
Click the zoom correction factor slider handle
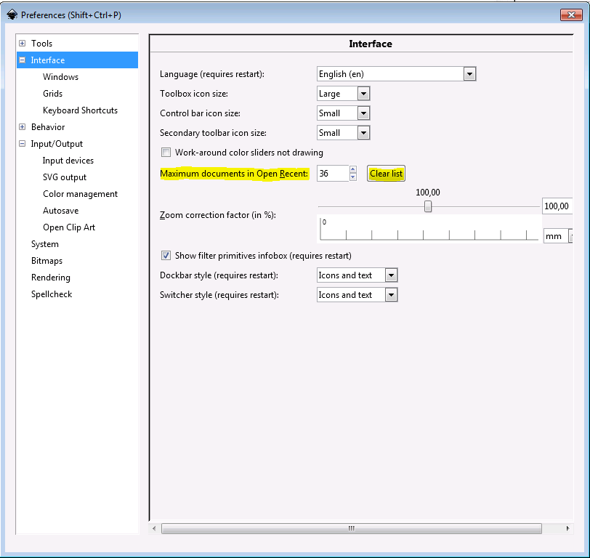pos(428,206)
